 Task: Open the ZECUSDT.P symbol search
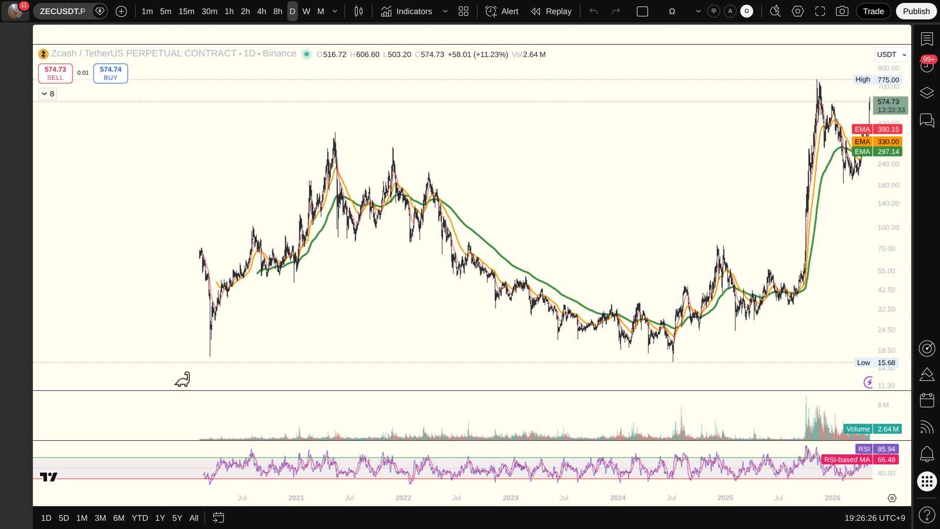(62, 11)
